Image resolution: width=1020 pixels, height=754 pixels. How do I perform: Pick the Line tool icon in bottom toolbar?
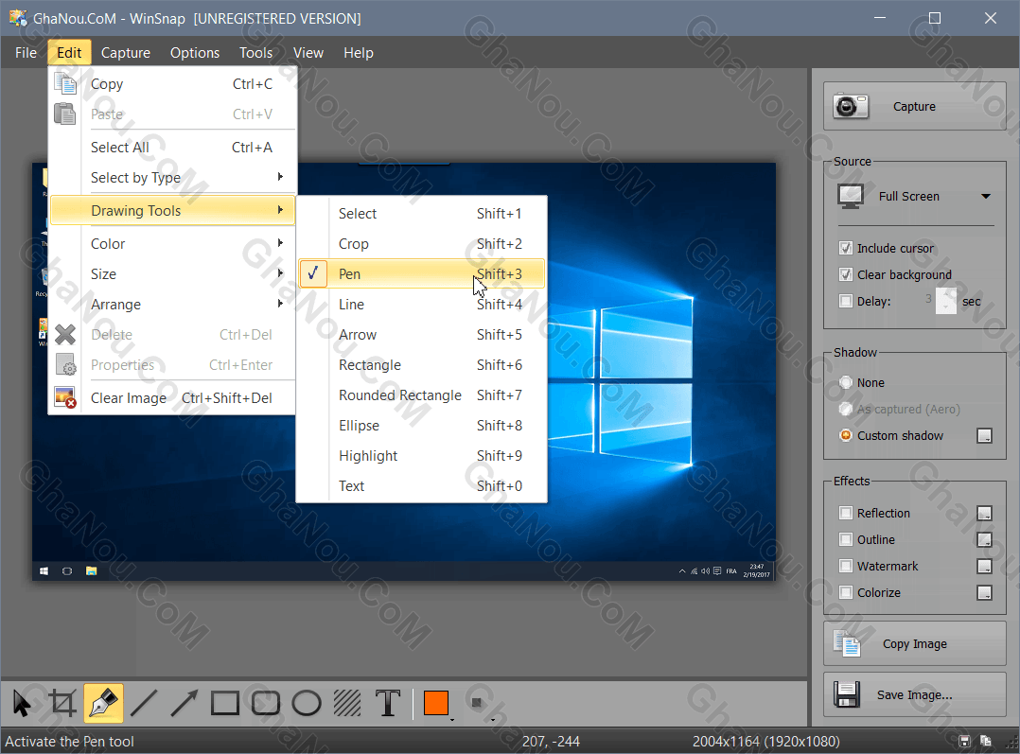(x=144, y=703)
